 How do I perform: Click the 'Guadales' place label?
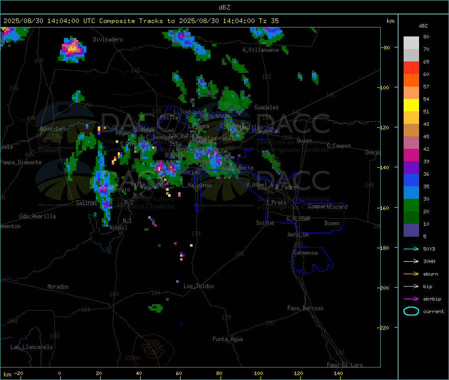coord(266,107)
